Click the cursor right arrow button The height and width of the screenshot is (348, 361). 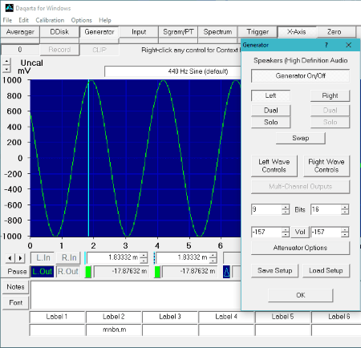coord(20,258)
